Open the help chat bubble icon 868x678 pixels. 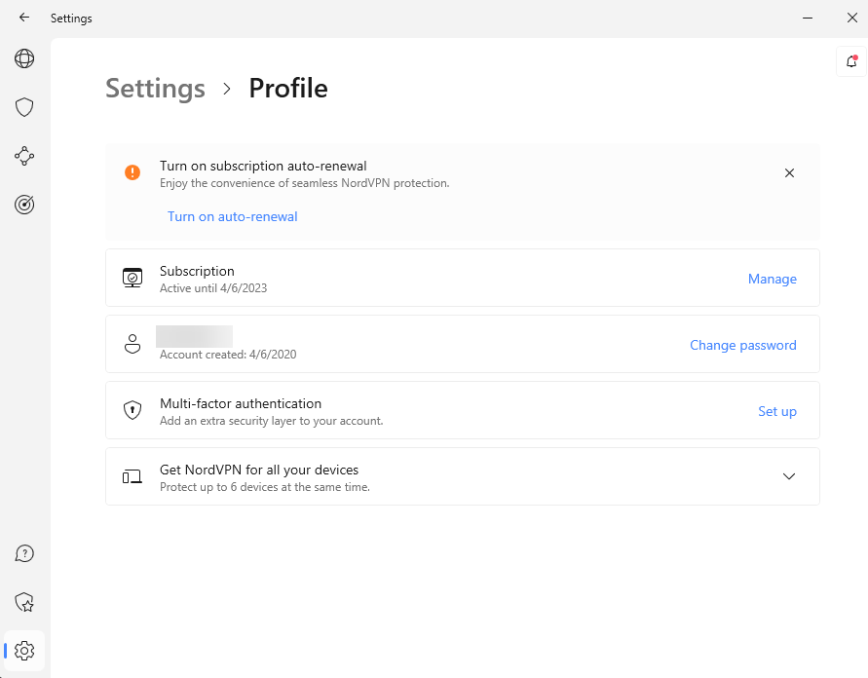tap(24, 554)
